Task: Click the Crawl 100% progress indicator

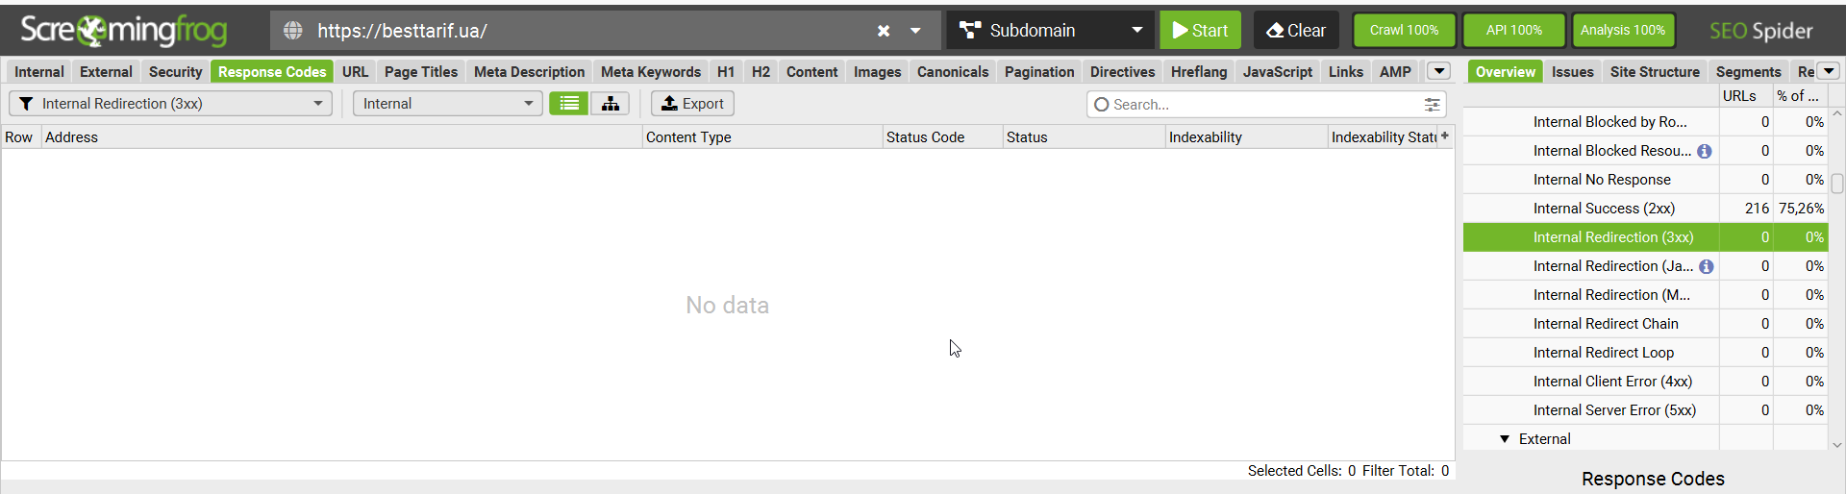Action: [1404, 30]
